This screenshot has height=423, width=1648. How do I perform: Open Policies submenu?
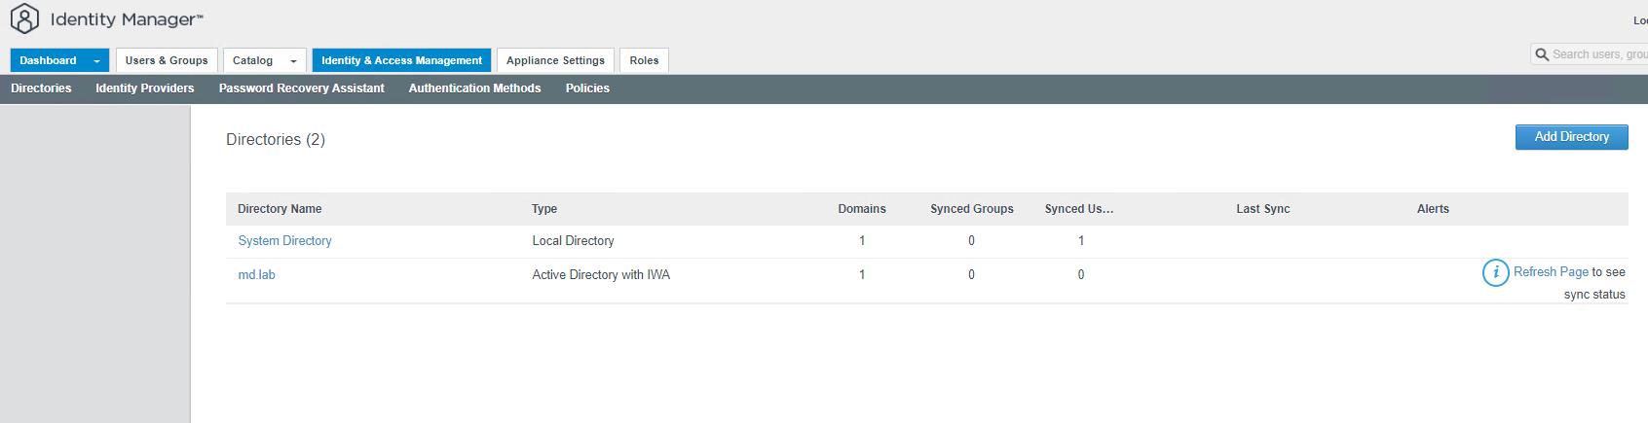(x=587, y=88)
